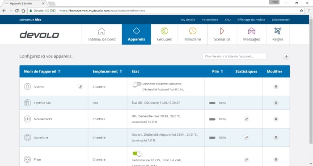Close the Appareils | devolo browser tab
Viewport: 313px width, 166px height.
(43, 4)
